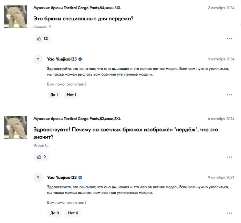Like the question from Игорь С.
The height and width of the screenshot is (223, 241).
[x=41, y=157]
